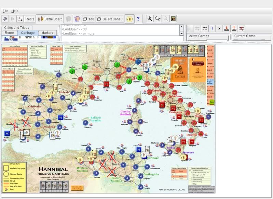
Task: Click the chat log scroll up arrow
Action: (x=181, y=27)
